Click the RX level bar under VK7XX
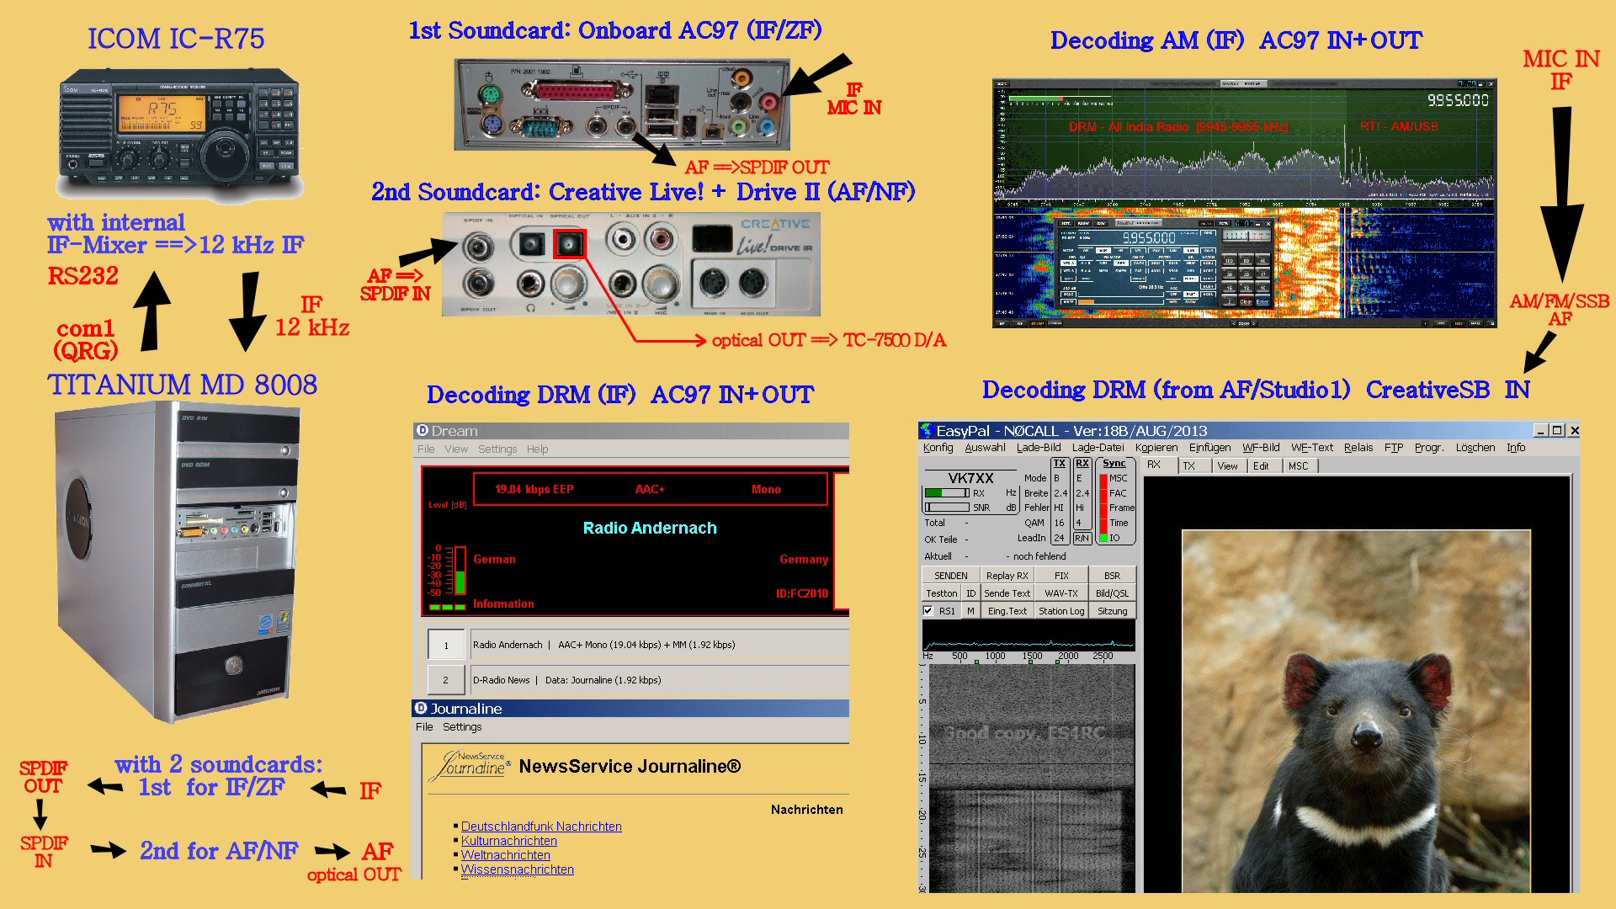 (x=947, y=493)
